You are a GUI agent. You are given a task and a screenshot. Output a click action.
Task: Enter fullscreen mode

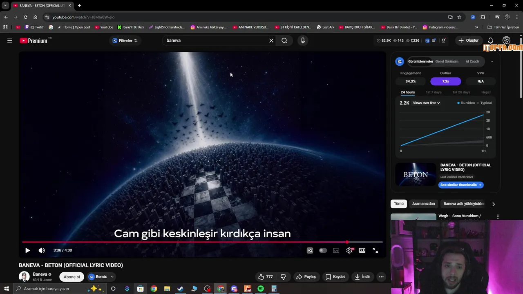click(375, 250)
